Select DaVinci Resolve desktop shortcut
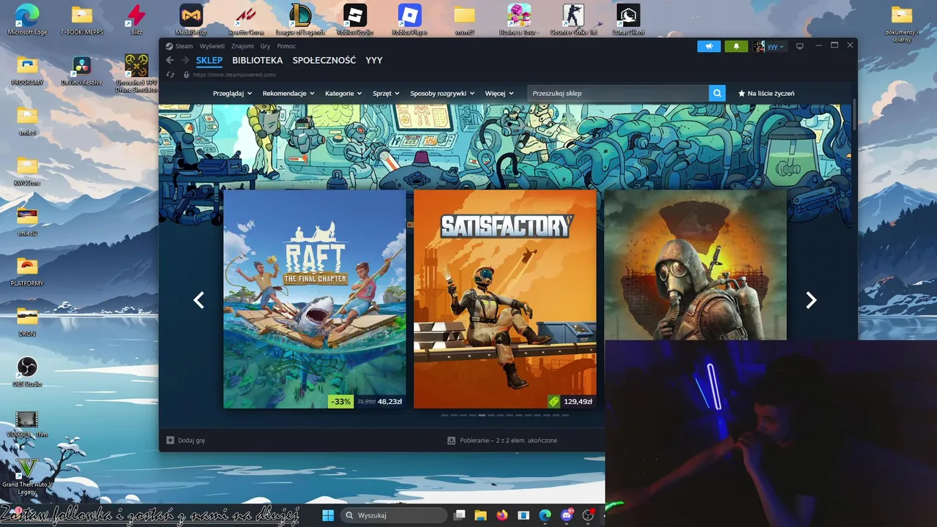 click(81, 70)
